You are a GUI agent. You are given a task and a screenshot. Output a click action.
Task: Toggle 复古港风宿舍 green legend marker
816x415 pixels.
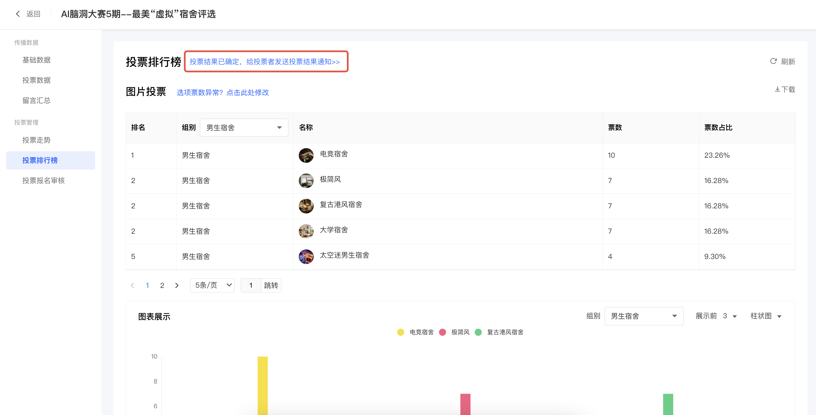coord(478,332)
